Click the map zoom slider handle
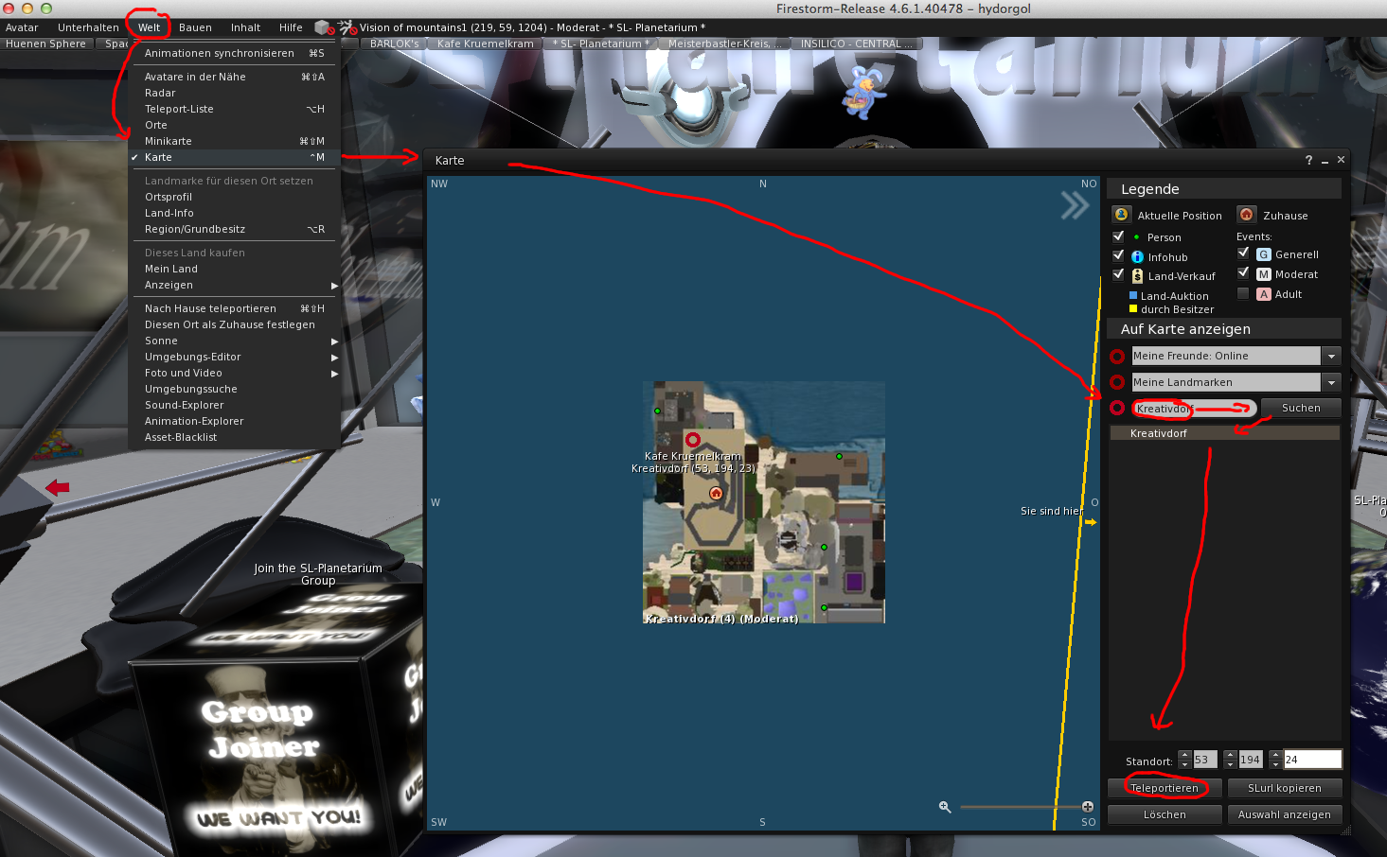The height and width of the screenshot is (857, 1387). coord(1088,807)
